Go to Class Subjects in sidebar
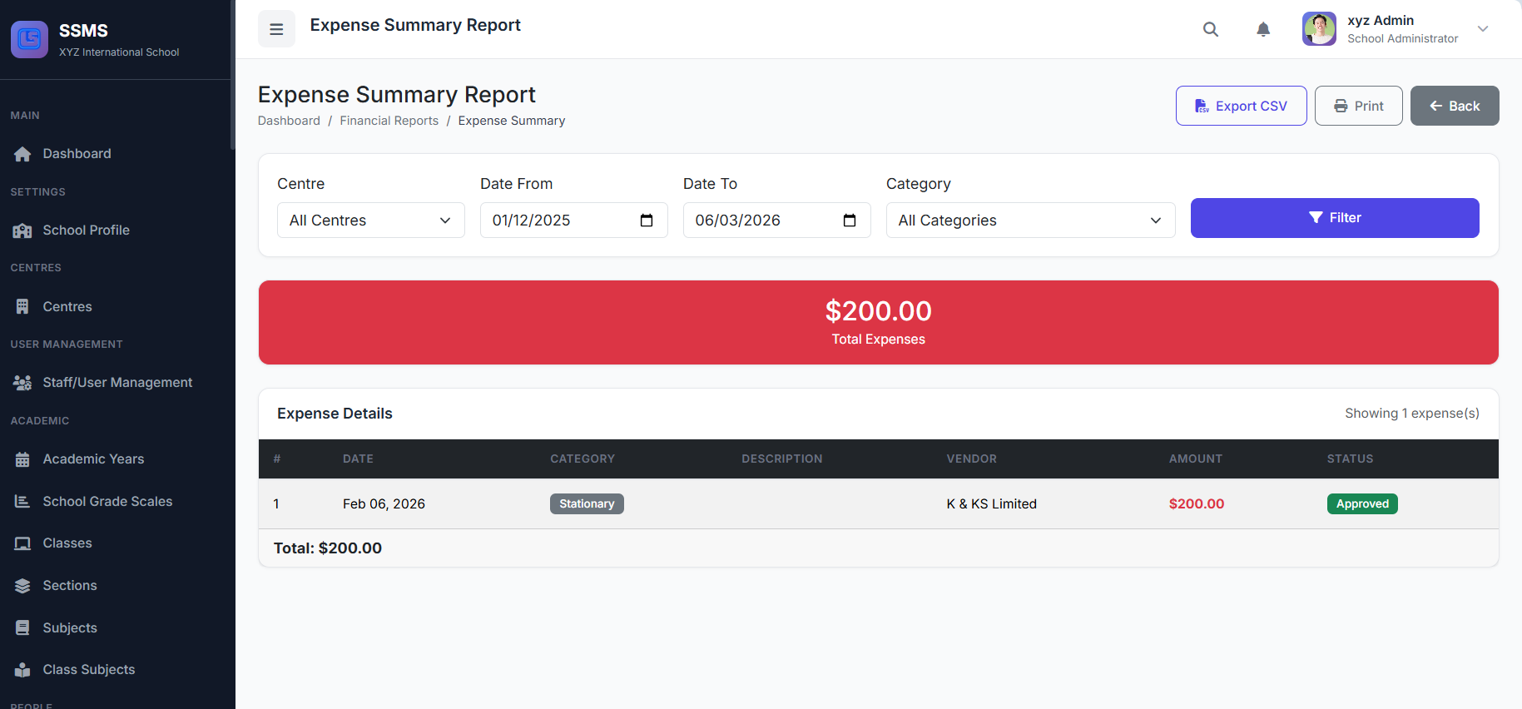Image resolution: width=1522 pixels, height=709 pixels. click(x=88, y=670)
